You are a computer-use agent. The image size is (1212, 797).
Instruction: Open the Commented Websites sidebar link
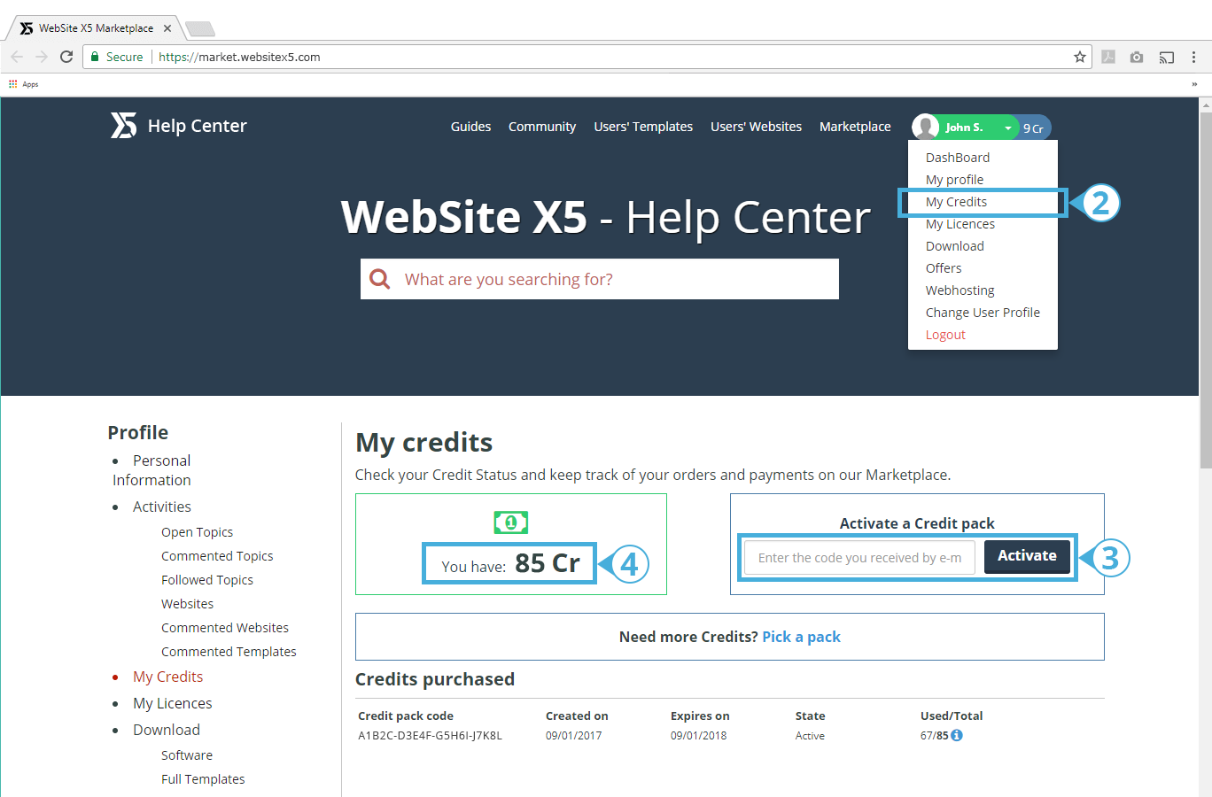[x=225, y=628]
